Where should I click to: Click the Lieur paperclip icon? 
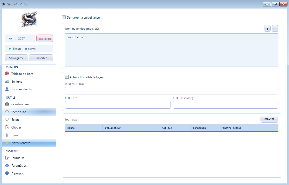(7, 135)
